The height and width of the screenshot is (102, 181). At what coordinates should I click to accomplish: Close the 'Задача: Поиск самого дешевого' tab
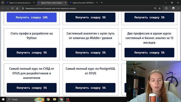(x=65, y=3)
